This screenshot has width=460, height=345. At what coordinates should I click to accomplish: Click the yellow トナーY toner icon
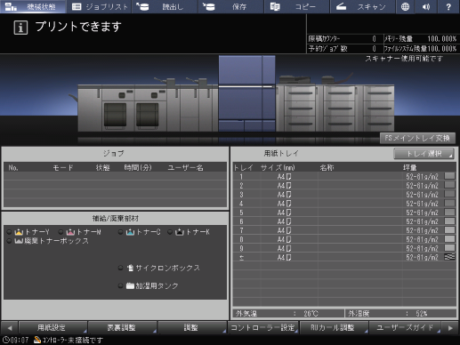pos(19,232)
